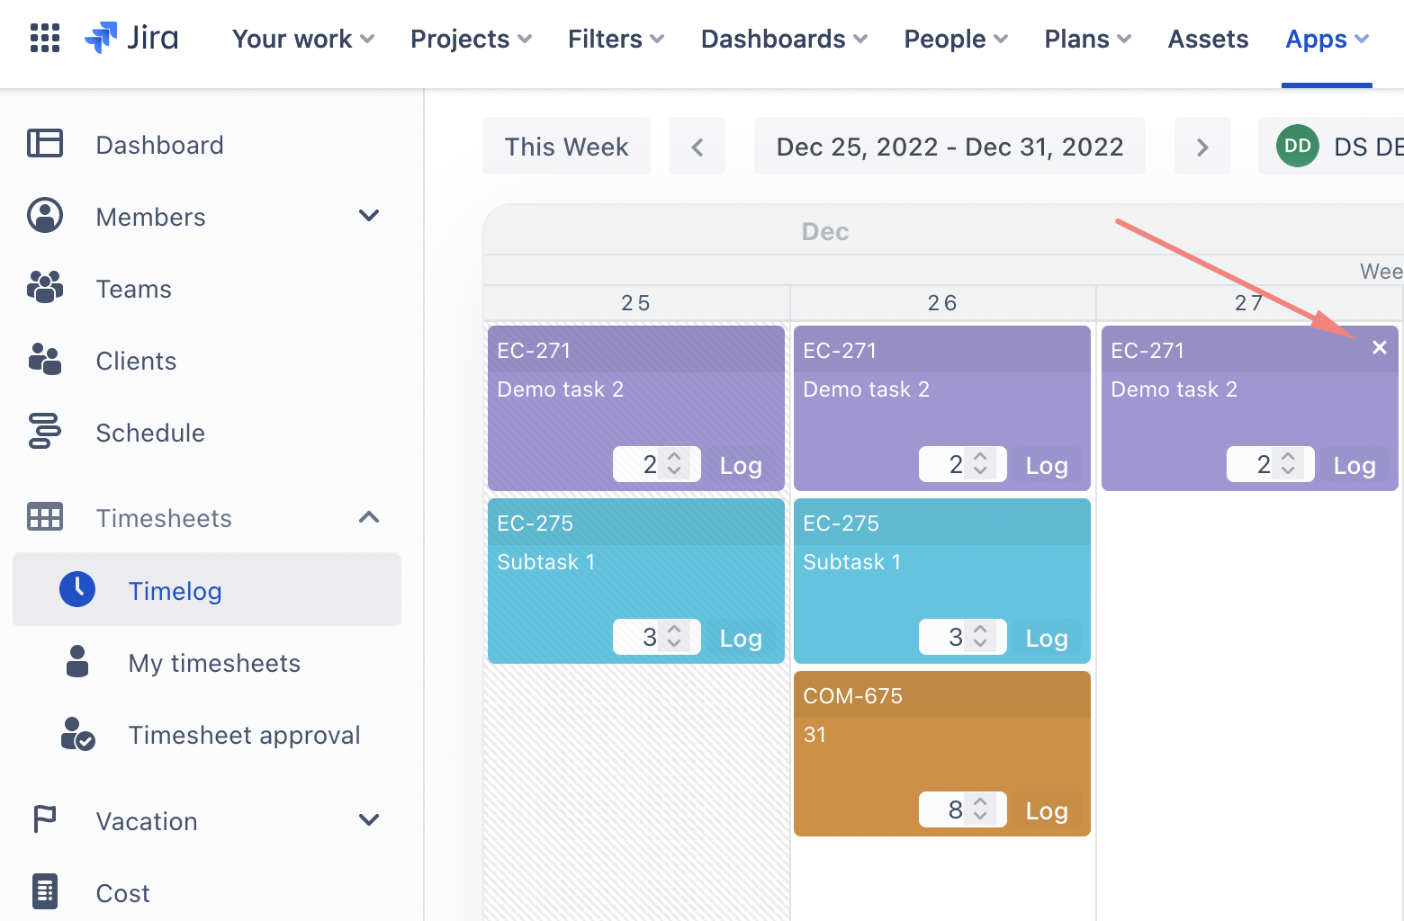Expand the Vacation section chevron

[x=369, y=820]
